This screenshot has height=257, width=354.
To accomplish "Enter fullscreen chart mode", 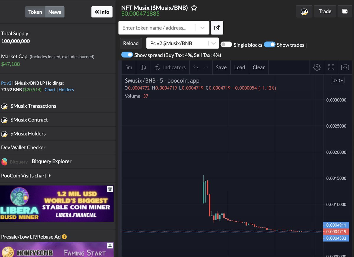I will click(331, 67).
